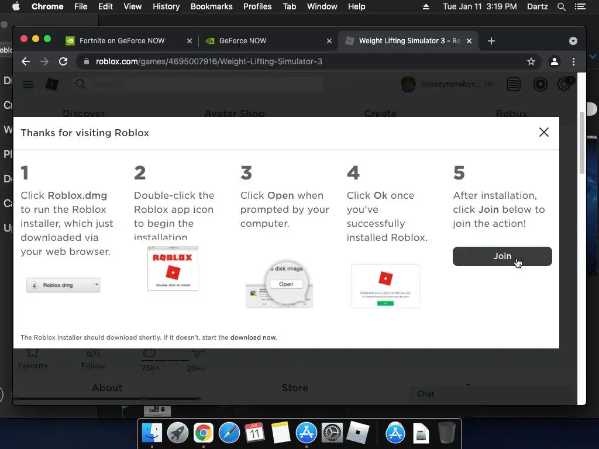Open the History menu
The image size is (599, 449).
click(x=166, y=6)
